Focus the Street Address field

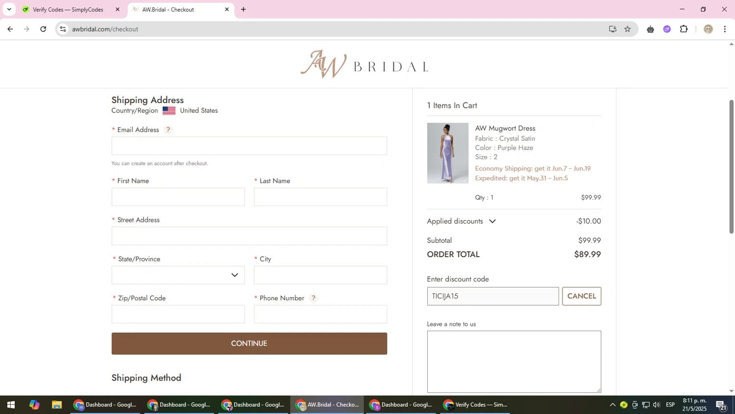[249, 236]
